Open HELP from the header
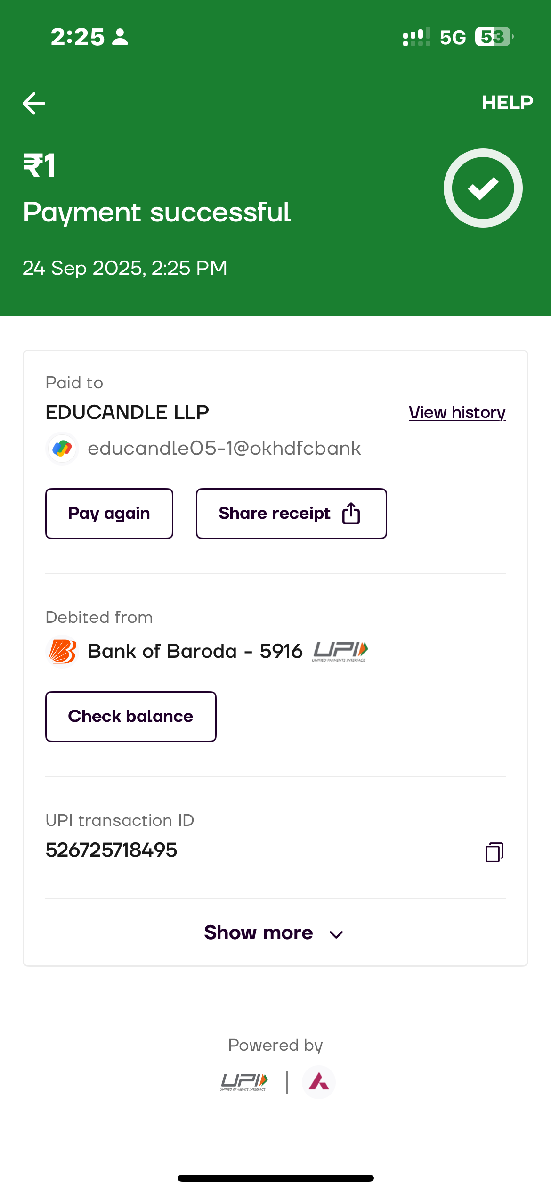The width and height of the screenshot is (551, 1193). click(x=507, y=103)
